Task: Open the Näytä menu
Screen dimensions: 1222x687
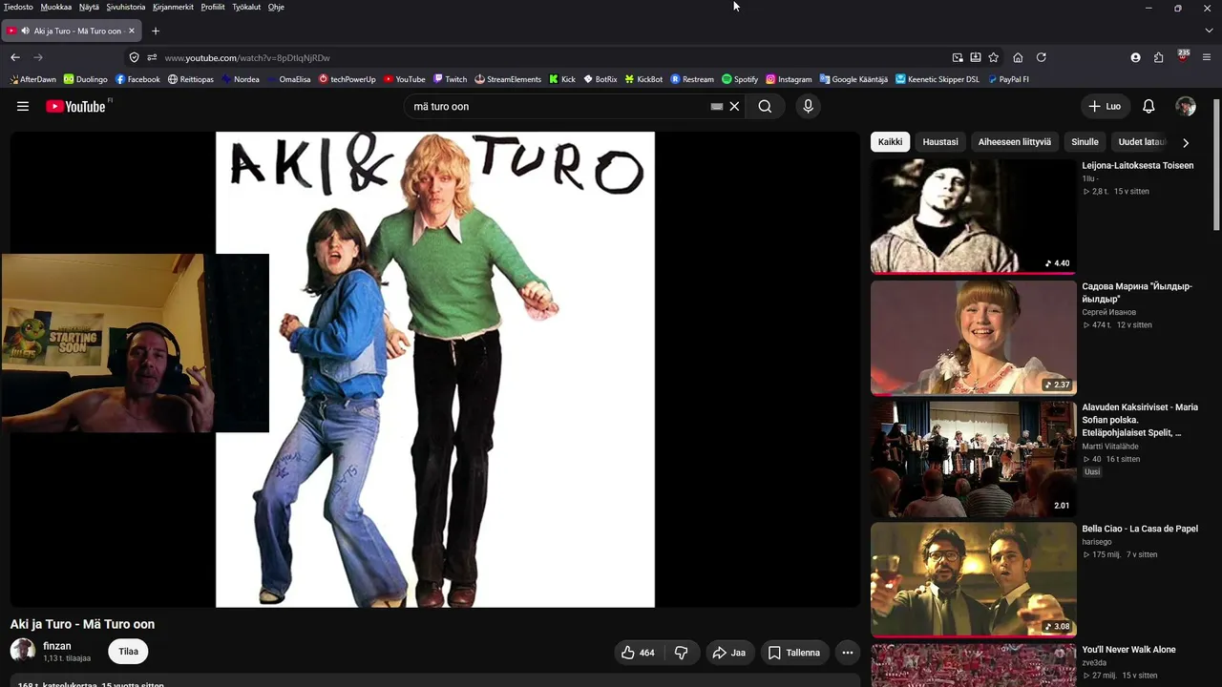Action: (x=89, y=7)
